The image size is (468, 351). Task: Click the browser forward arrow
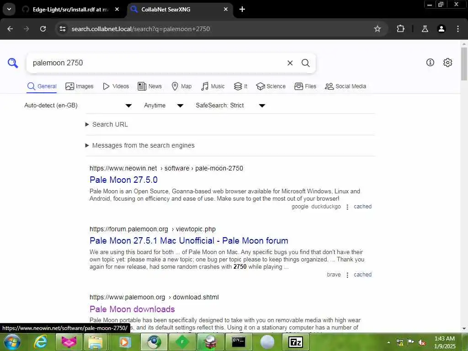point(26,29)
